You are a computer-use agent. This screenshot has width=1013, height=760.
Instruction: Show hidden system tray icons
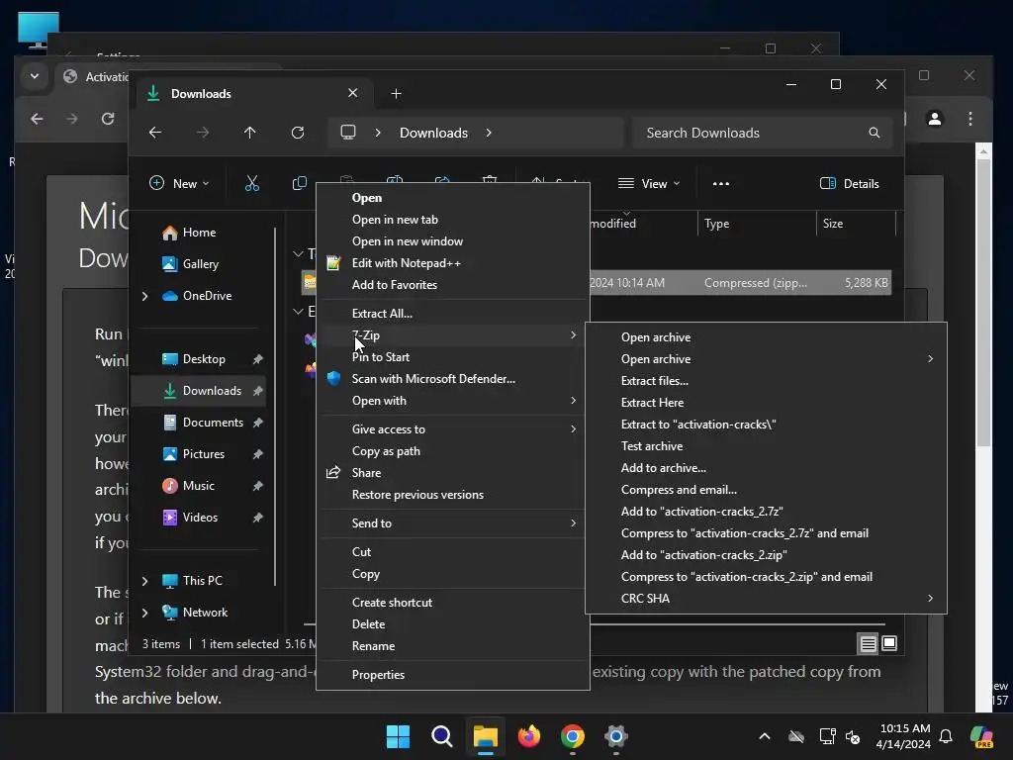pyautogui.click(x=765, y=736)
